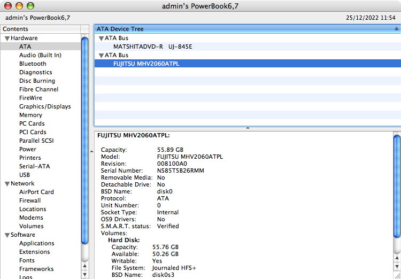Open Printers section
The width and height of the screenshot is (401, 279).
coord(30,158)
